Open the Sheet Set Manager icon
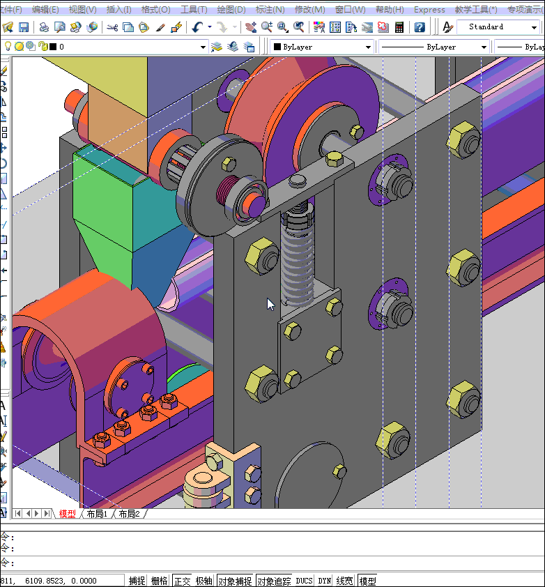The image size is (545, 587). [x=367, y=27]
